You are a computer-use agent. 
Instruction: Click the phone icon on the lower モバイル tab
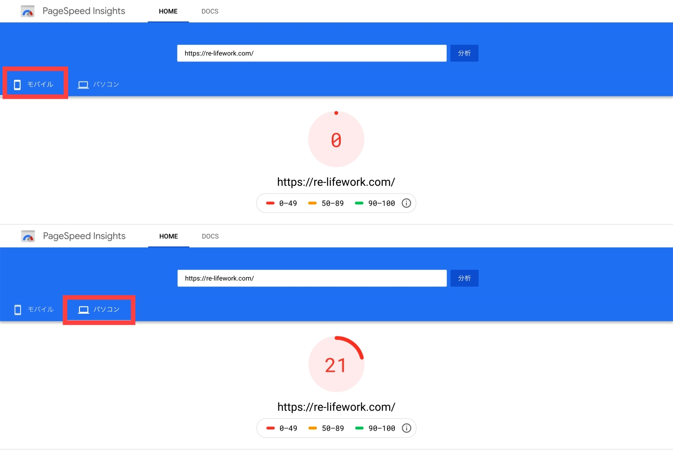(x=18, y=310)
